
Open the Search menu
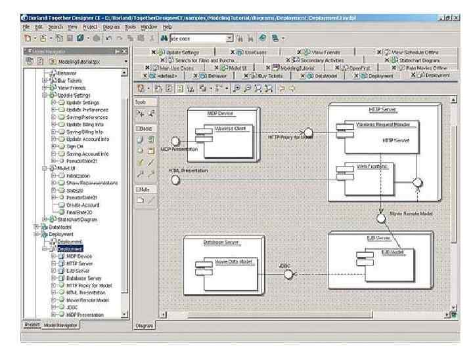click(56, 27)
